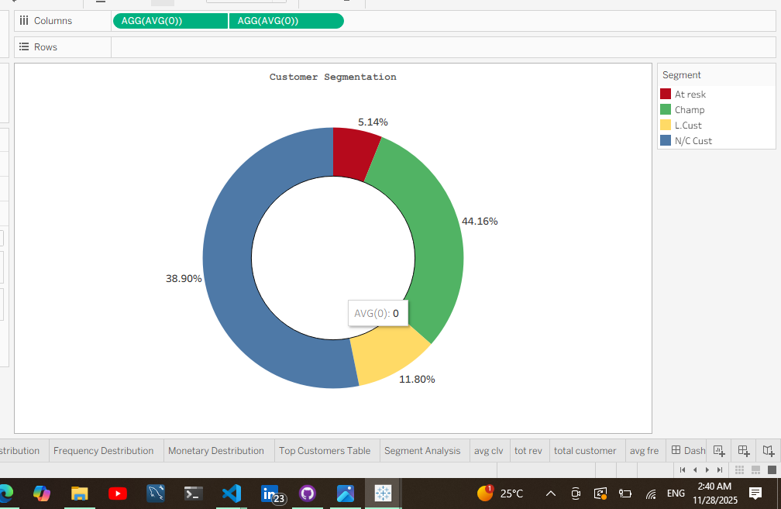Open the Segment Analysis sheet
This screenshot has height=509, width=781.
(423, 450)
